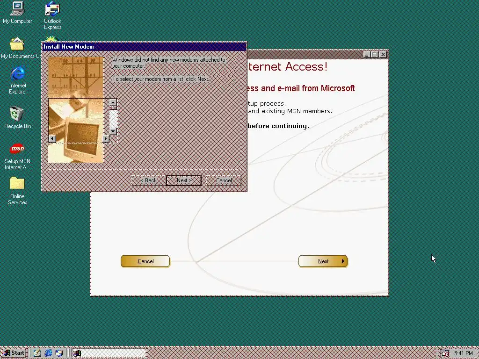Click the 'and existing MSN members.' text
Image resolution: width=479 pixels, height=359 pixels.
(290, 111)
